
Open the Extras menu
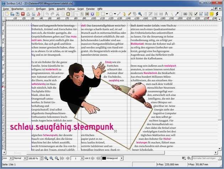pyautogui.click(x=71, y=9)
